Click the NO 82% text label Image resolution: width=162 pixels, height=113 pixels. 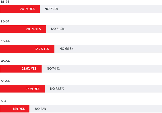(x=40, y=109)
